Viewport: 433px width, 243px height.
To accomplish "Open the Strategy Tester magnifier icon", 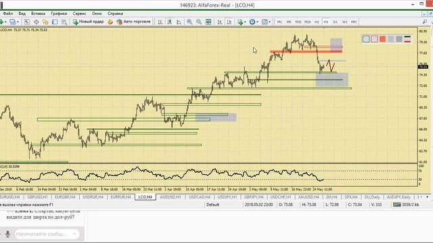I will pyautogui.click(x=64, y=22).
